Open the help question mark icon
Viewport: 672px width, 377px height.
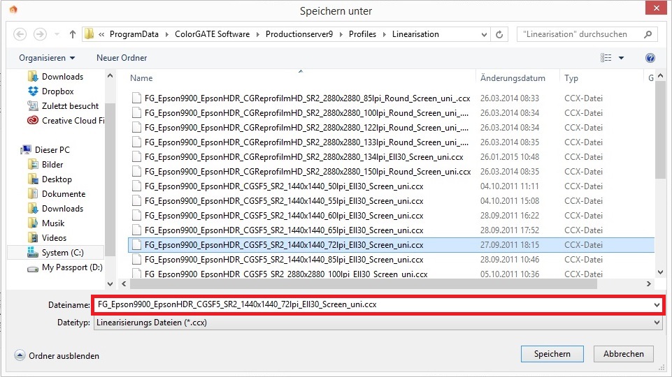click(650, 58)
